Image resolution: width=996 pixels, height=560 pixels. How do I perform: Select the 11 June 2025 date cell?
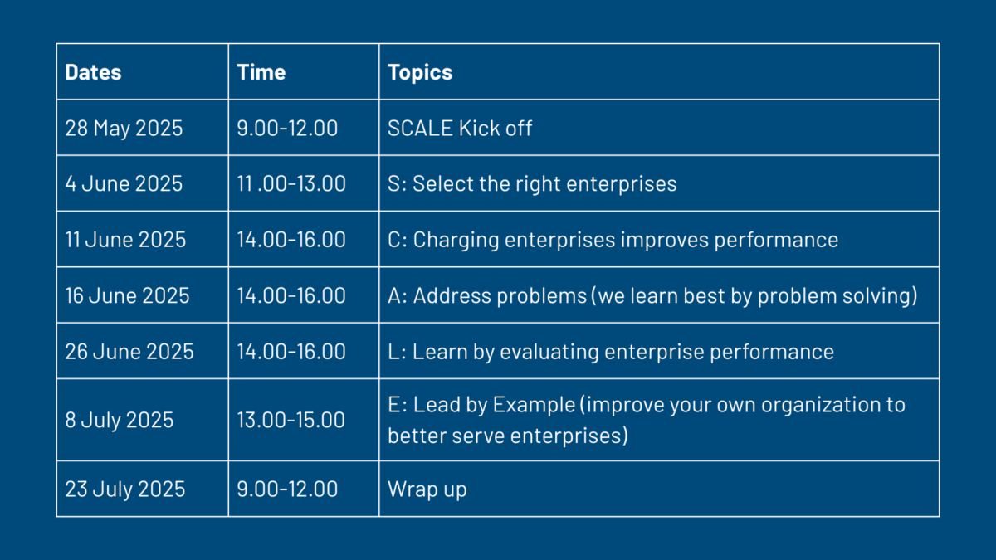click(x=142, y=239)
